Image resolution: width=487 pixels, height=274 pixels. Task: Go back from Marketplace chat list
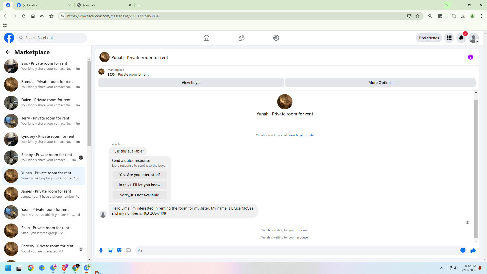[8, 52]
